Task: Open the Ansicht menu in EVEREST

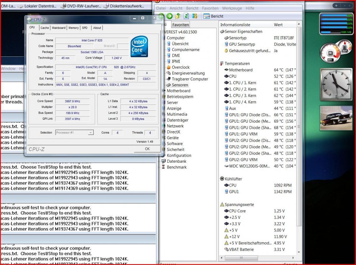Action: coord(176,8)
